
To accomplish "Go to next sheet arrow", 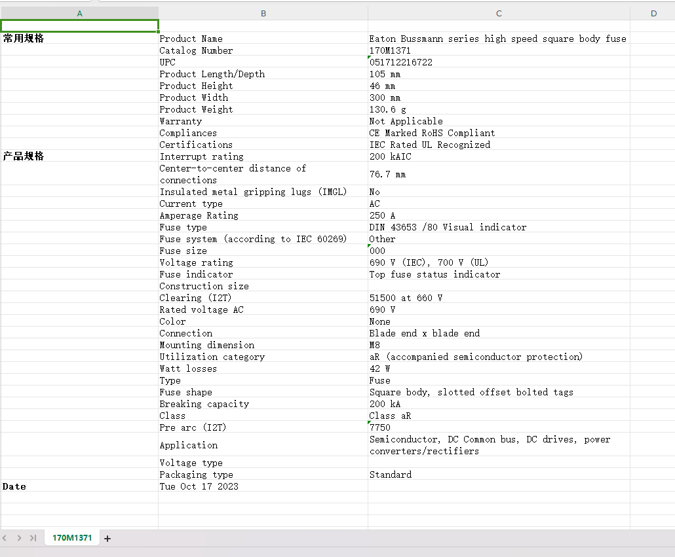I will pos(20,538).
